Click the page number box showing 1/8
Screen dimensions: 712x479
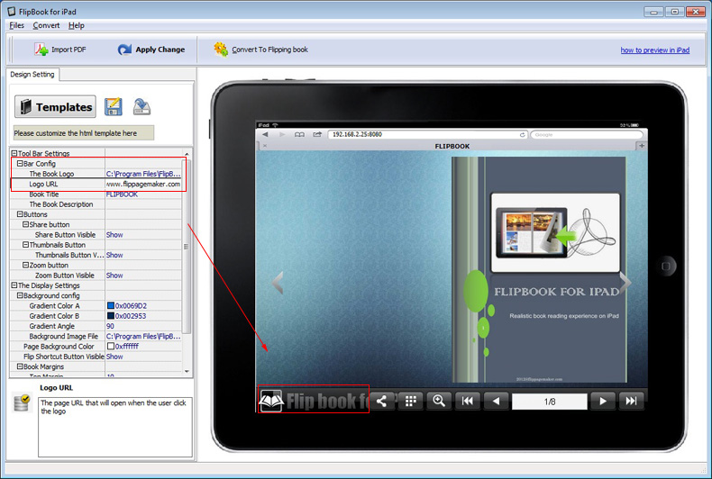coord(550,402)
